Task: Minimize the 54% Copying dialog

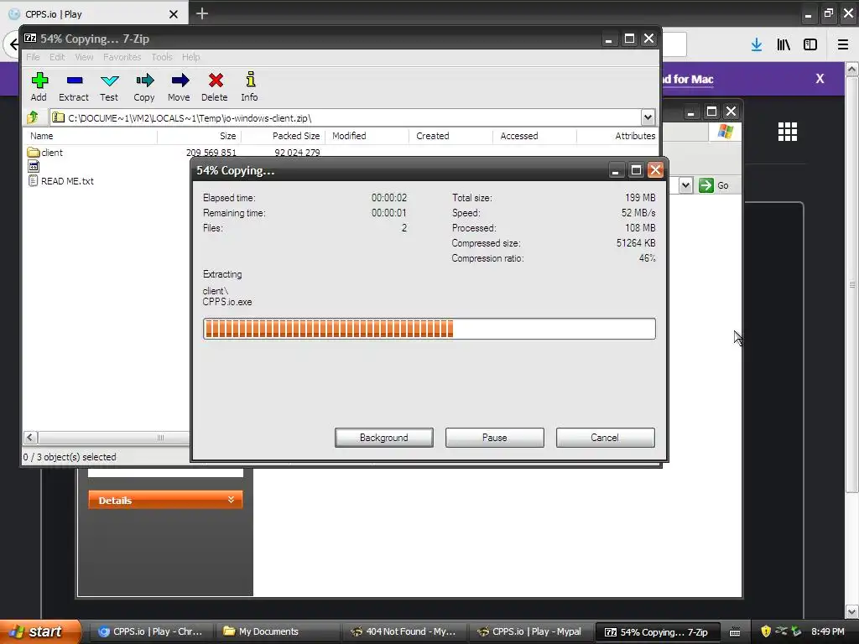Action: tap(615, 170)
